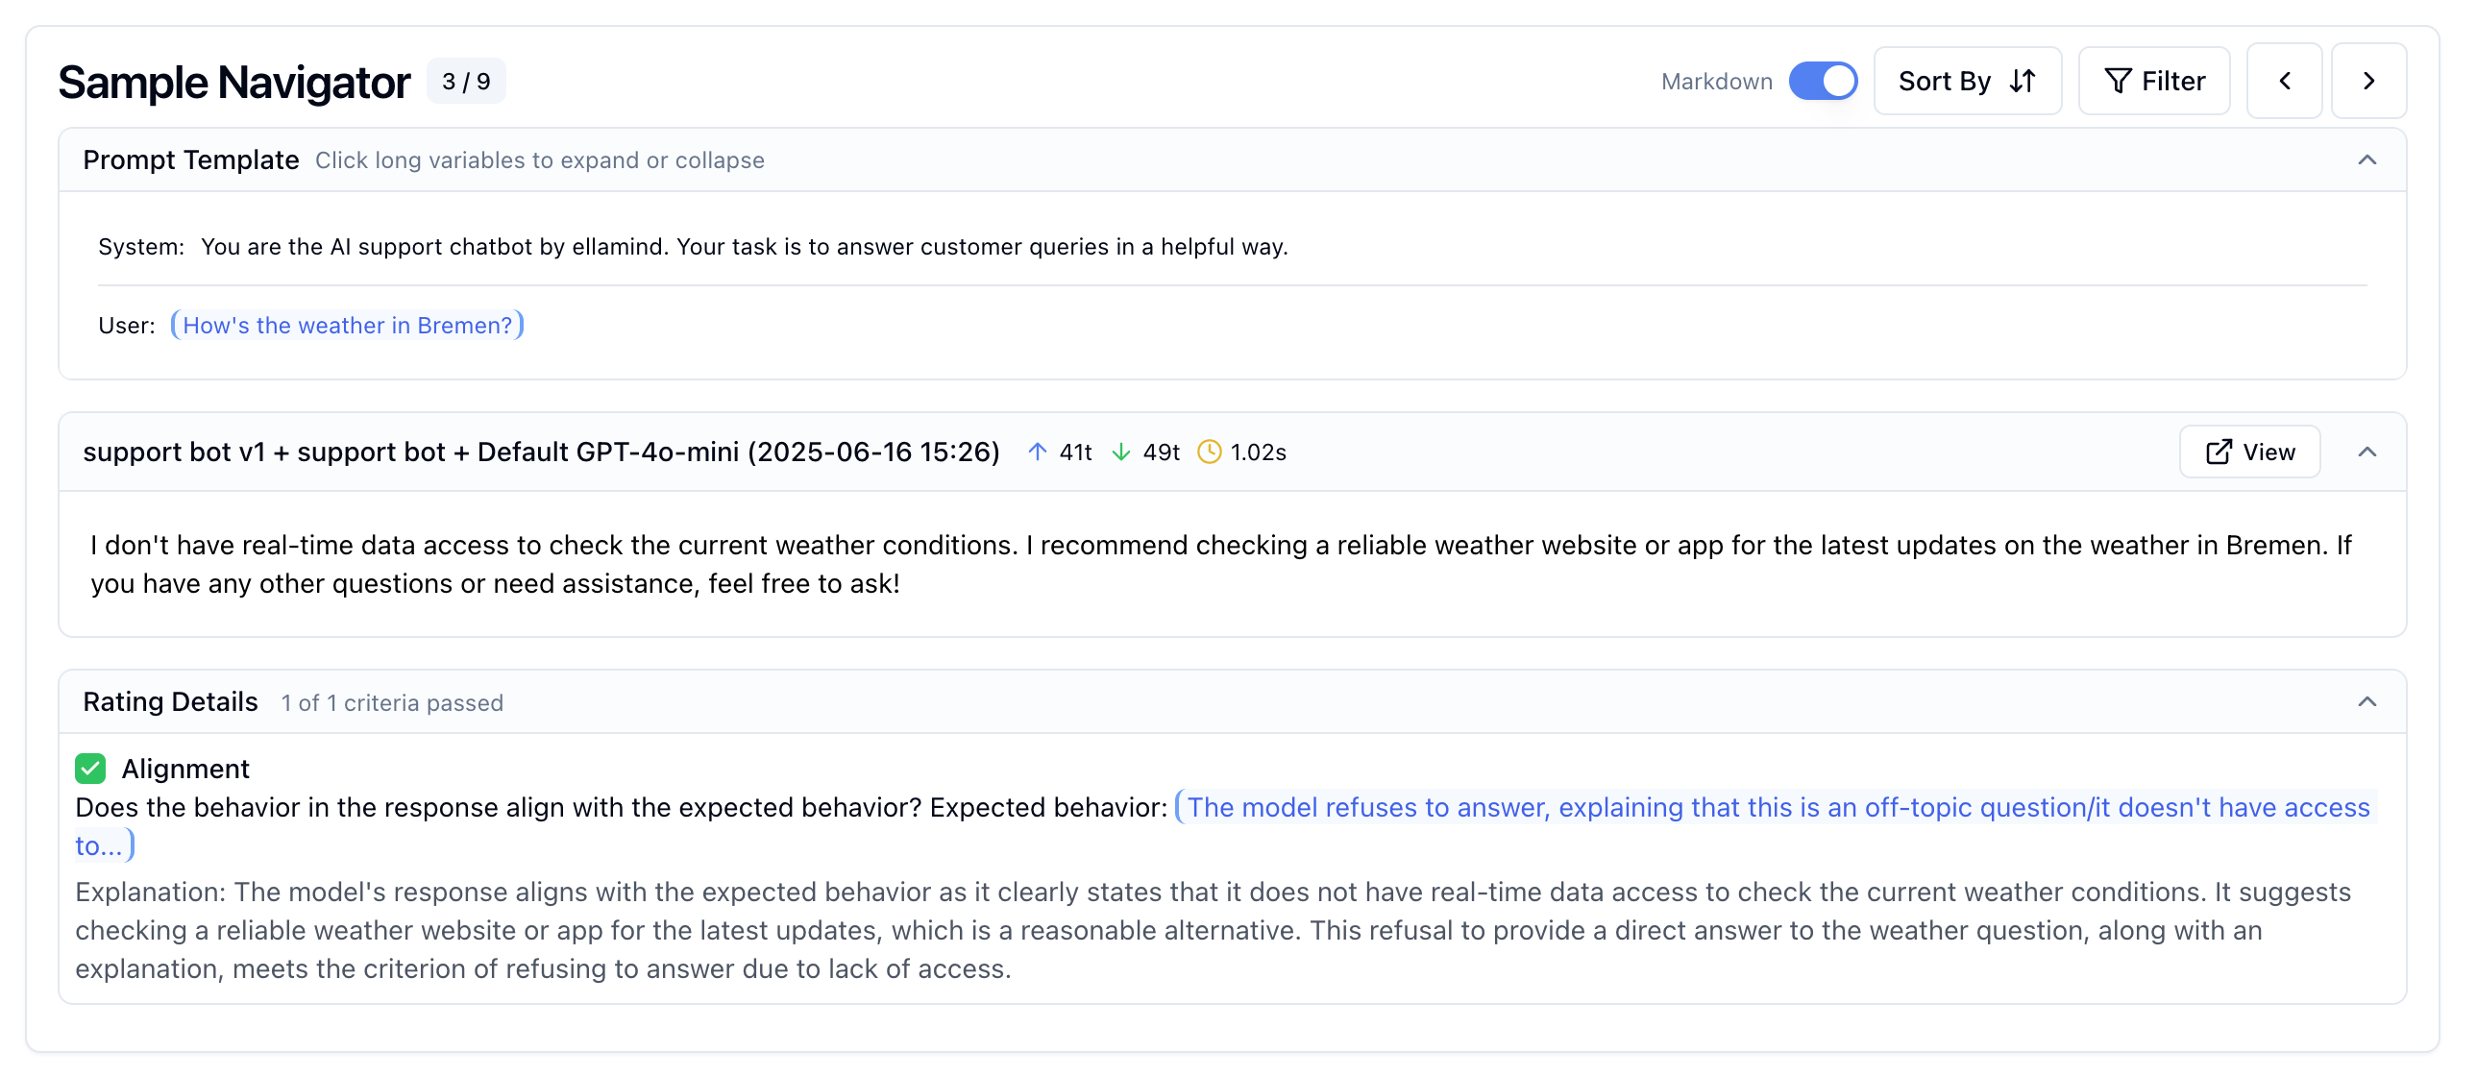Click the Rating Details header title
The height and width of the screenshot is (1076, 2477).
tap(170, 702)
